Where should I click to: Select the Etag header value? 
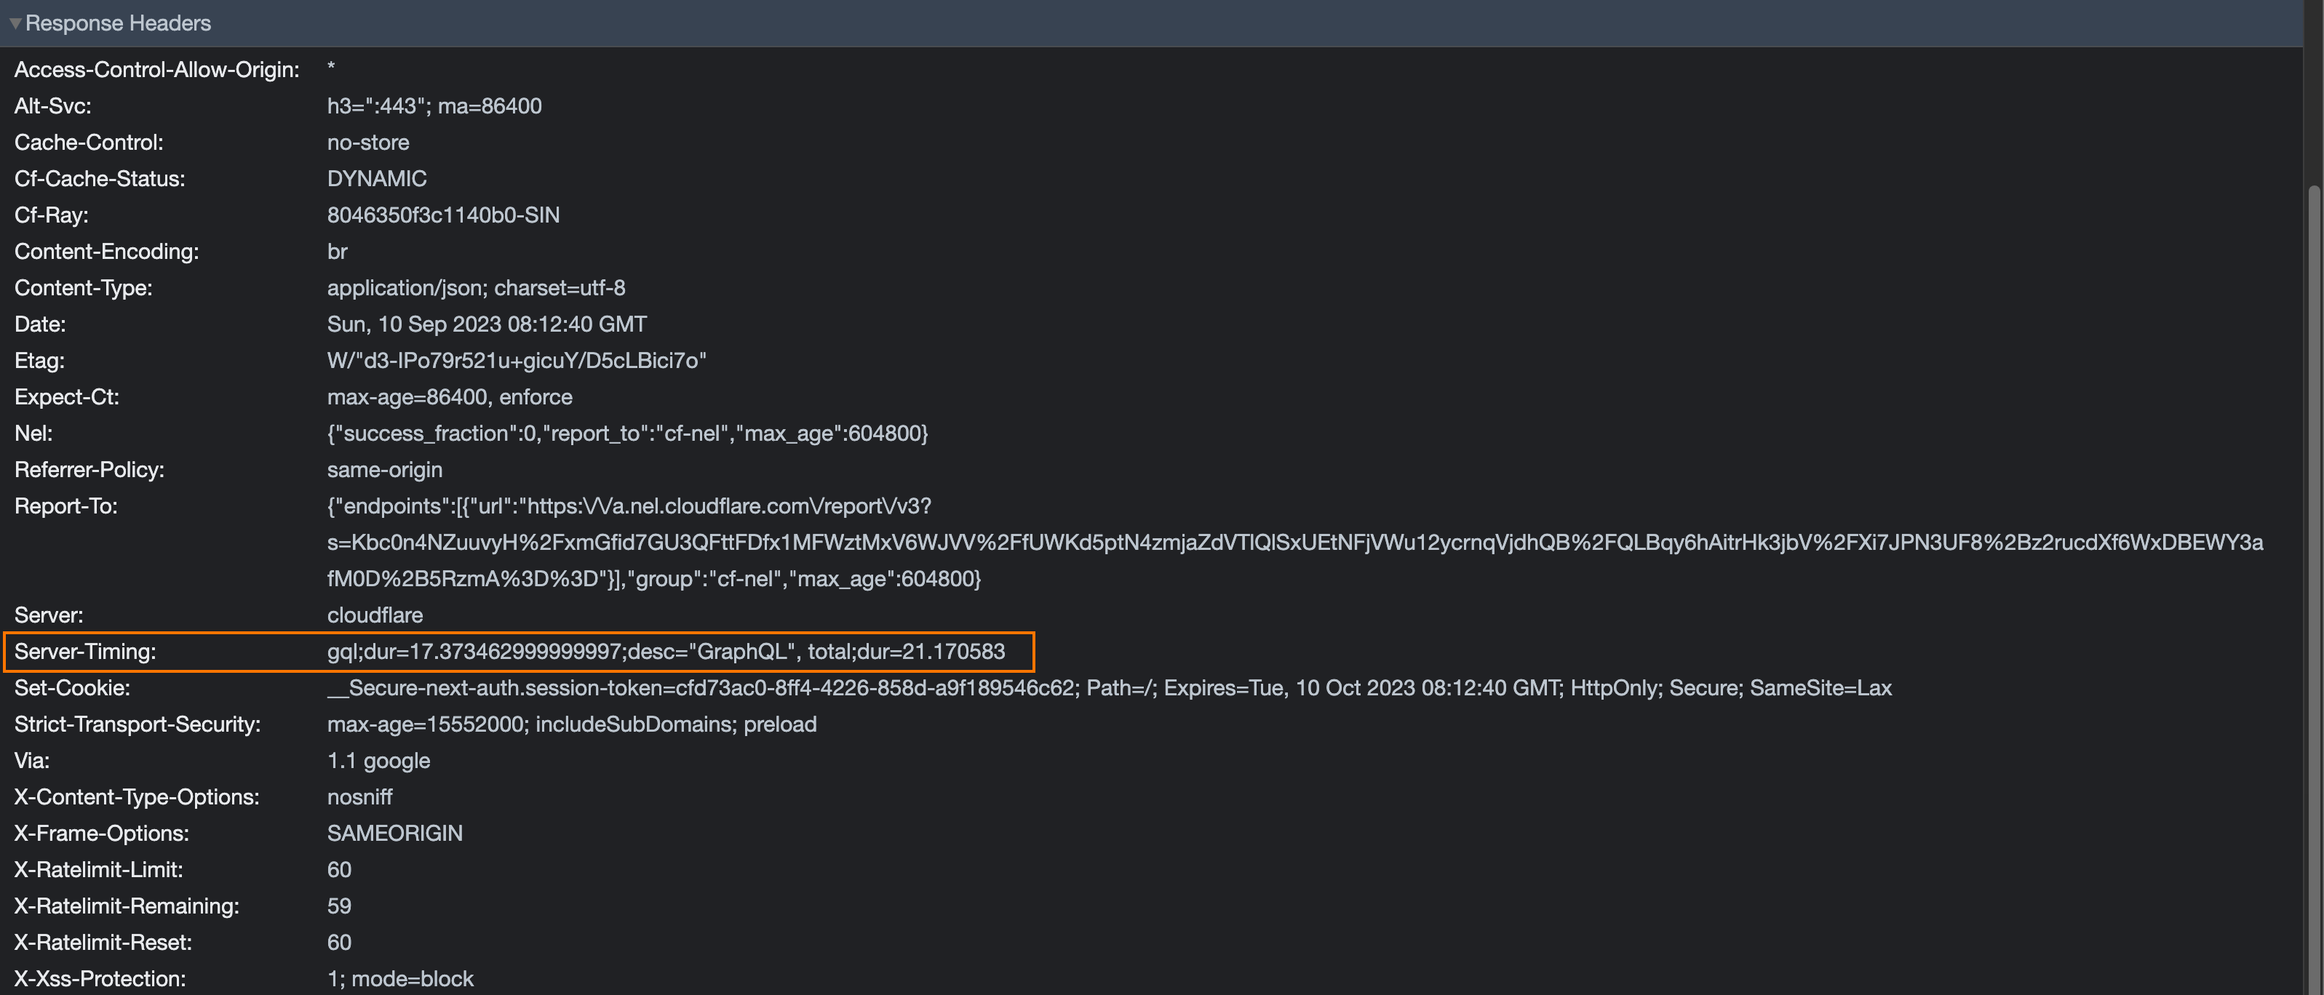tap(516, 361)
